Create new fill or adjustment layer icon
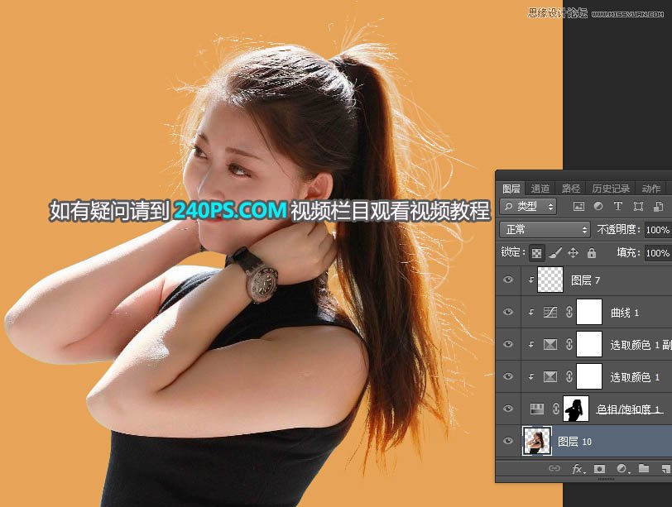The height and width of the screenshot is (507, 672). 622,468
